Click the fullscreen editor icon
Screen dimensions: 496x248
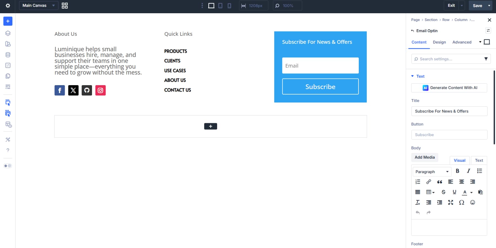[x=451, y=202]
